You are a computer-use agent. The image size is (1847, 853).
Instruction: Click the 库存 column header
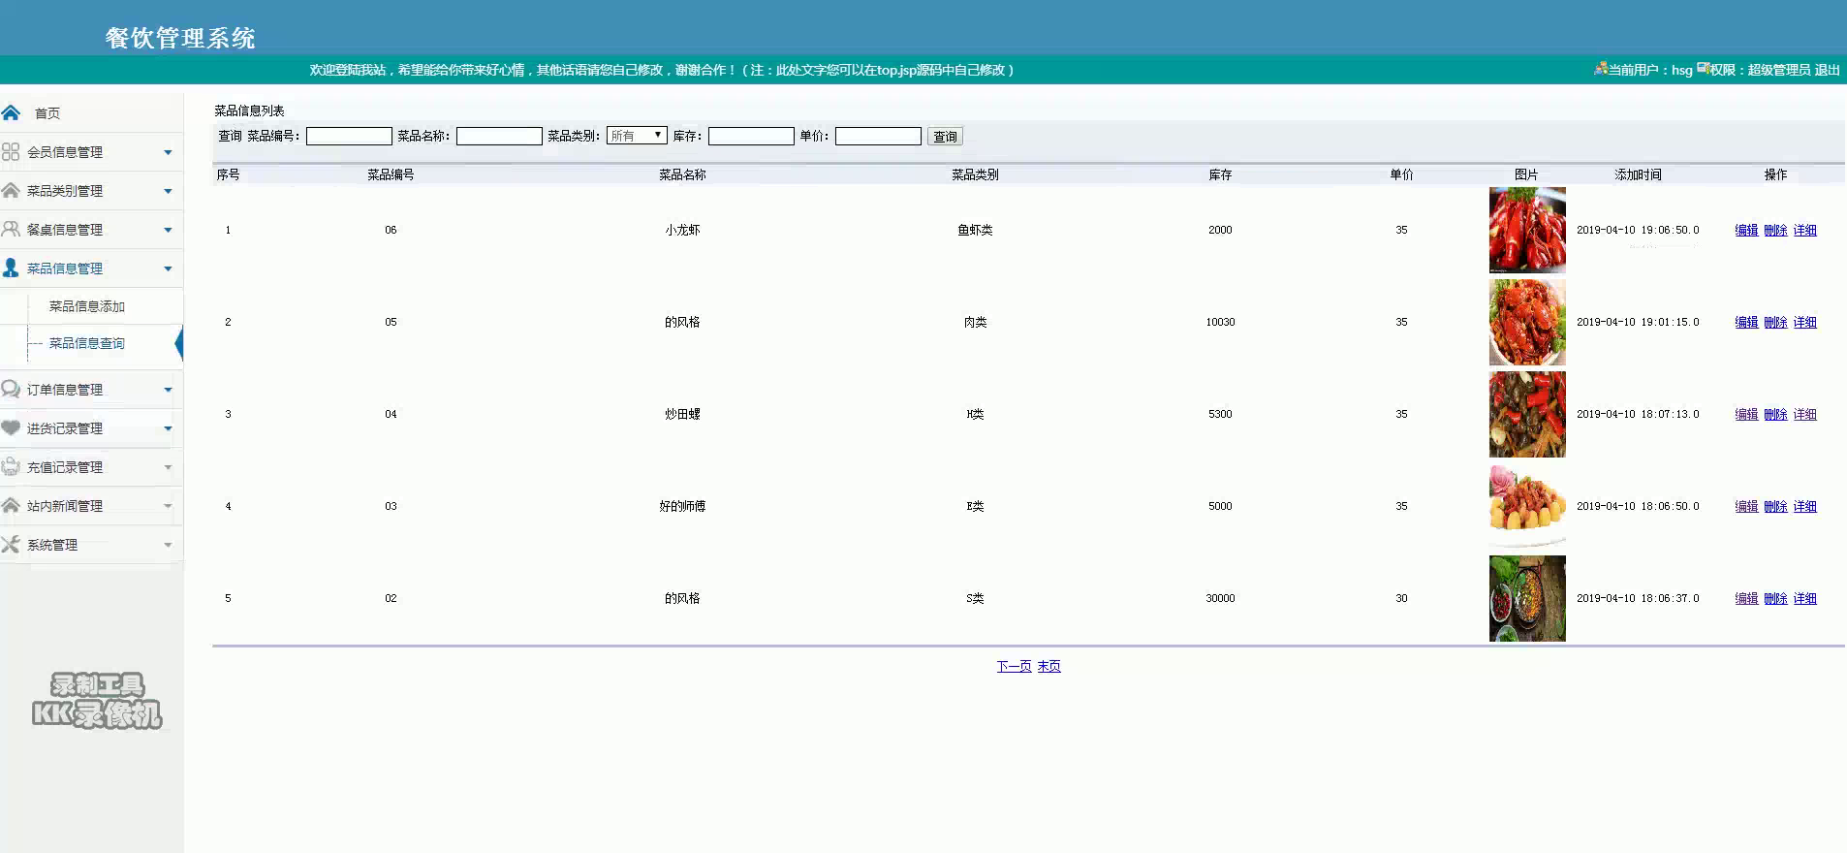1220,174
